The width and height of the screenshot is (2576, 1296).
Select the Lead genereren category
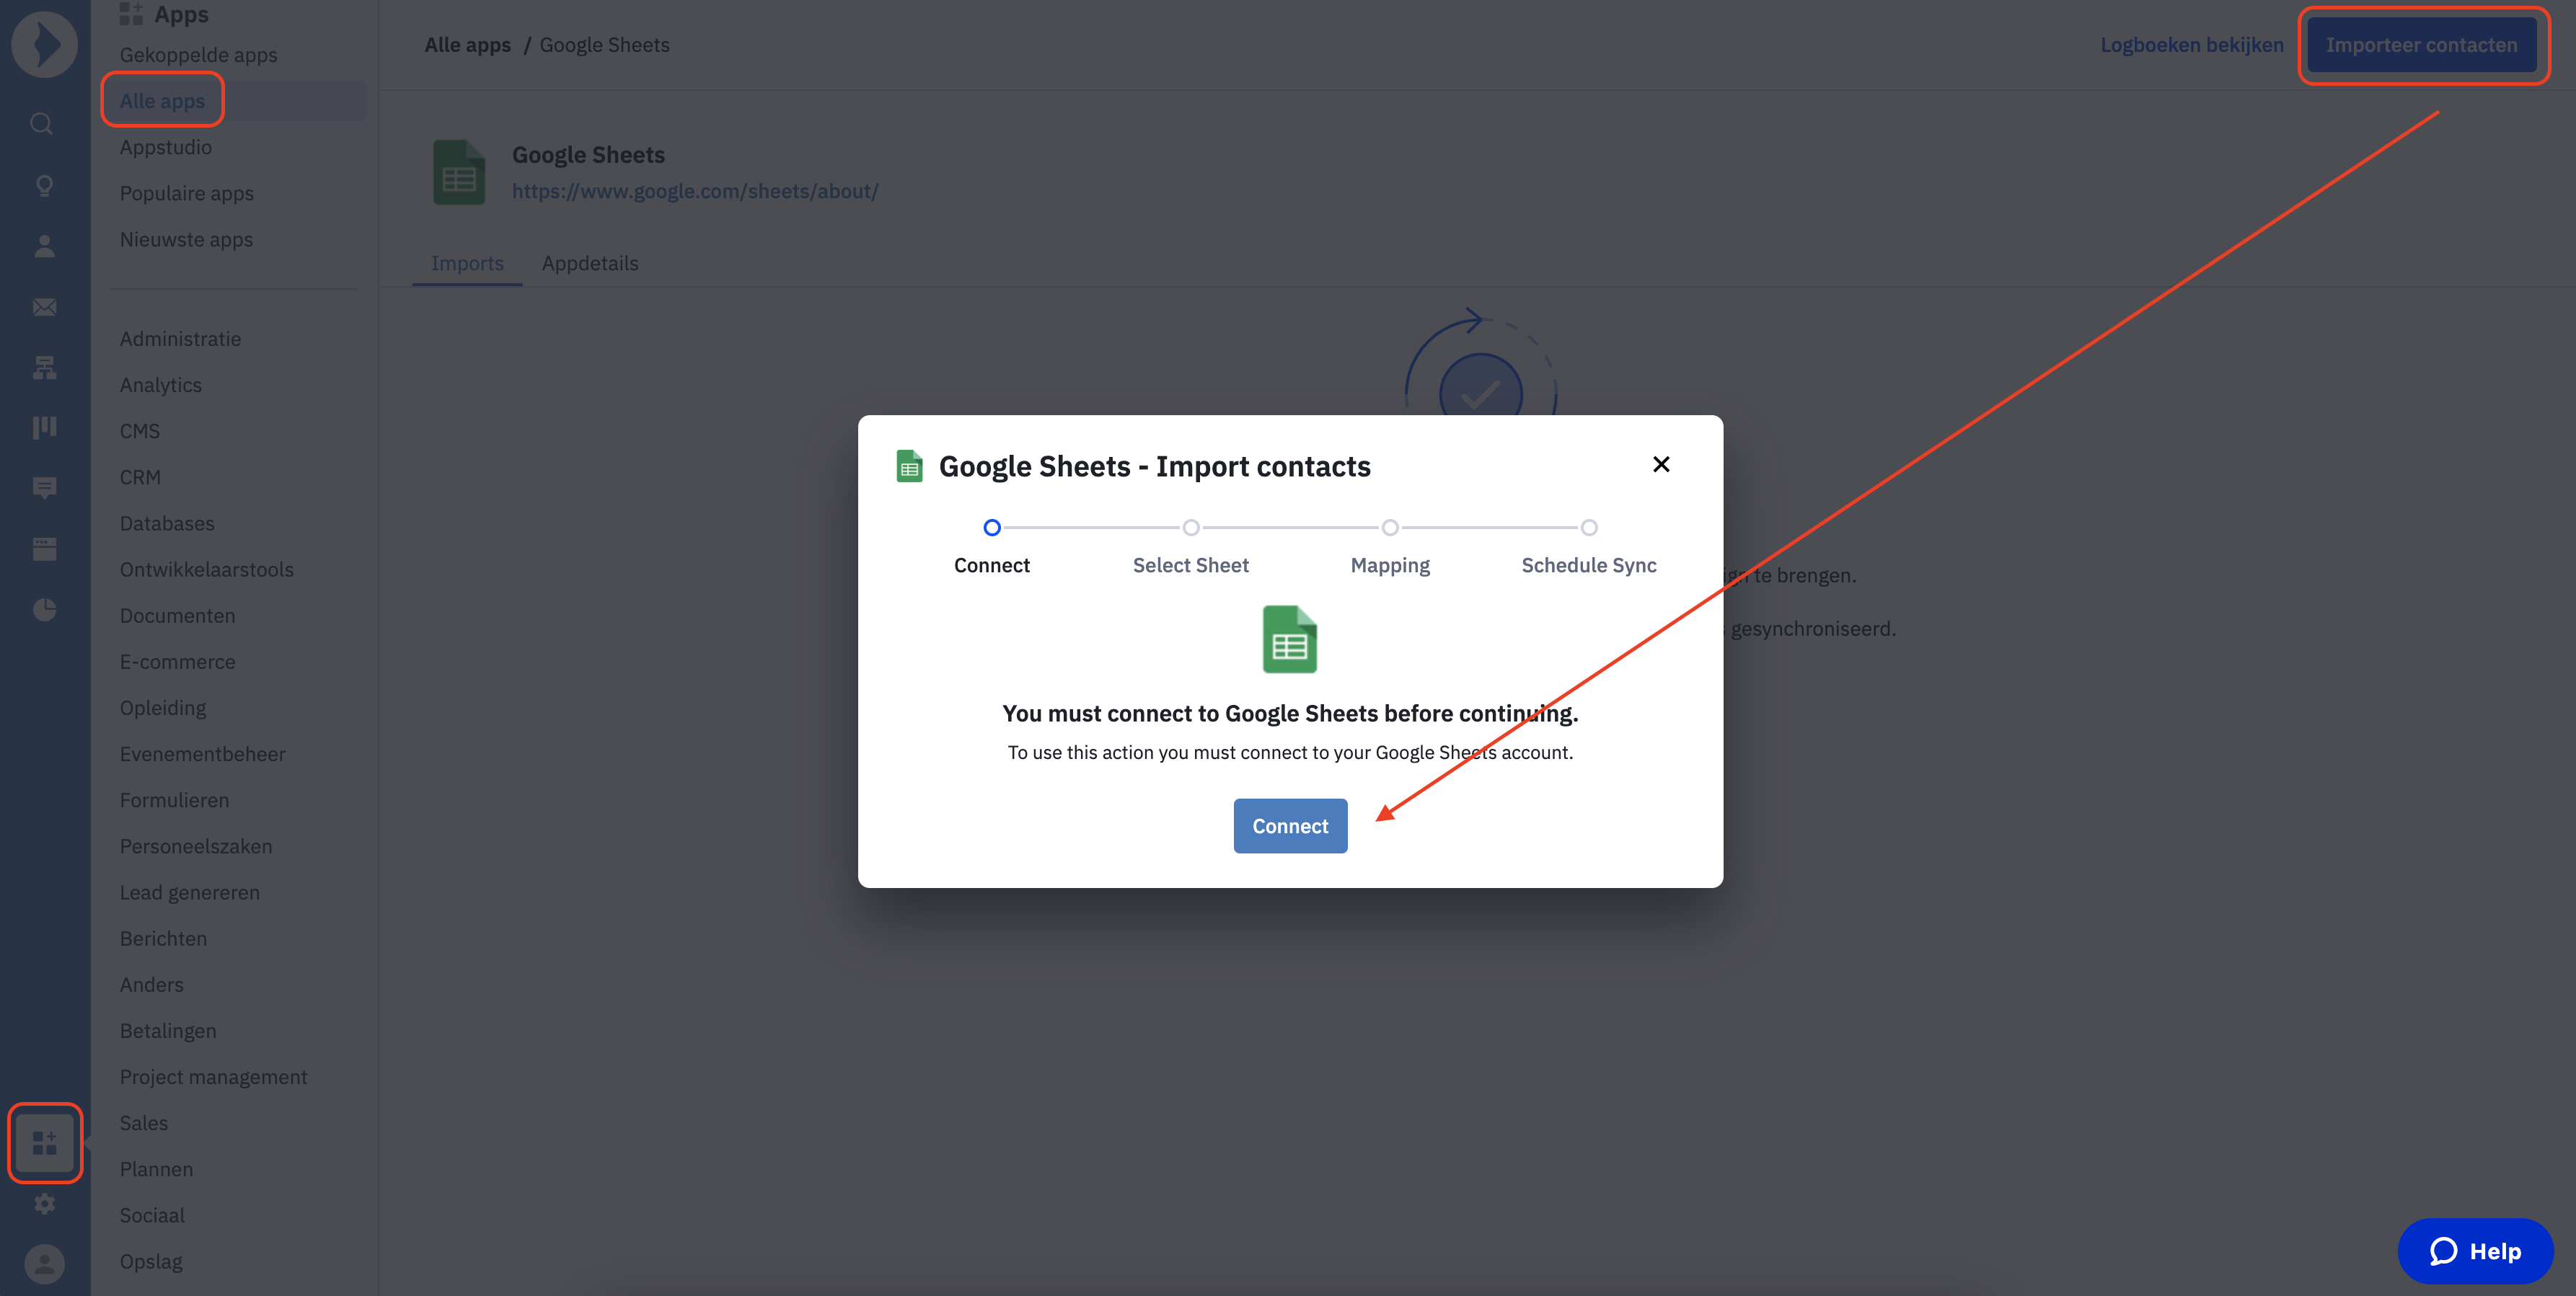190,892
